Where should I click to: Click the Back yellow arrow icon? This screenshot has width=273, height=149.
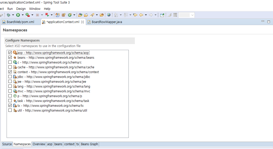[x=141, y=15]
